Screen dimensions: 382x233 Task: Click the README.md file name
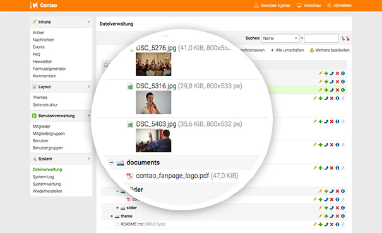[x=132, y=224]
